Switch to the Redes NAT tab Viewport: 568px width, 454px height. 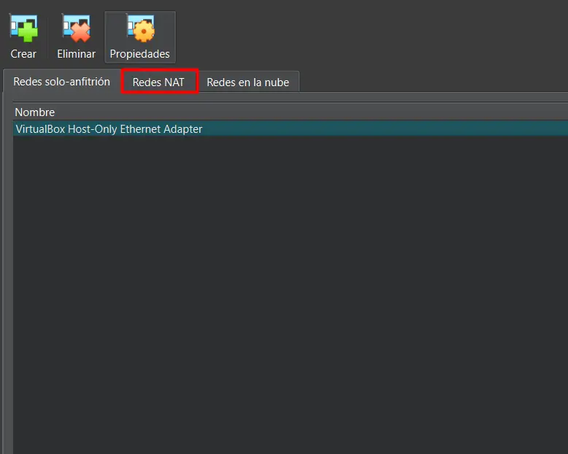pos(158,82)
